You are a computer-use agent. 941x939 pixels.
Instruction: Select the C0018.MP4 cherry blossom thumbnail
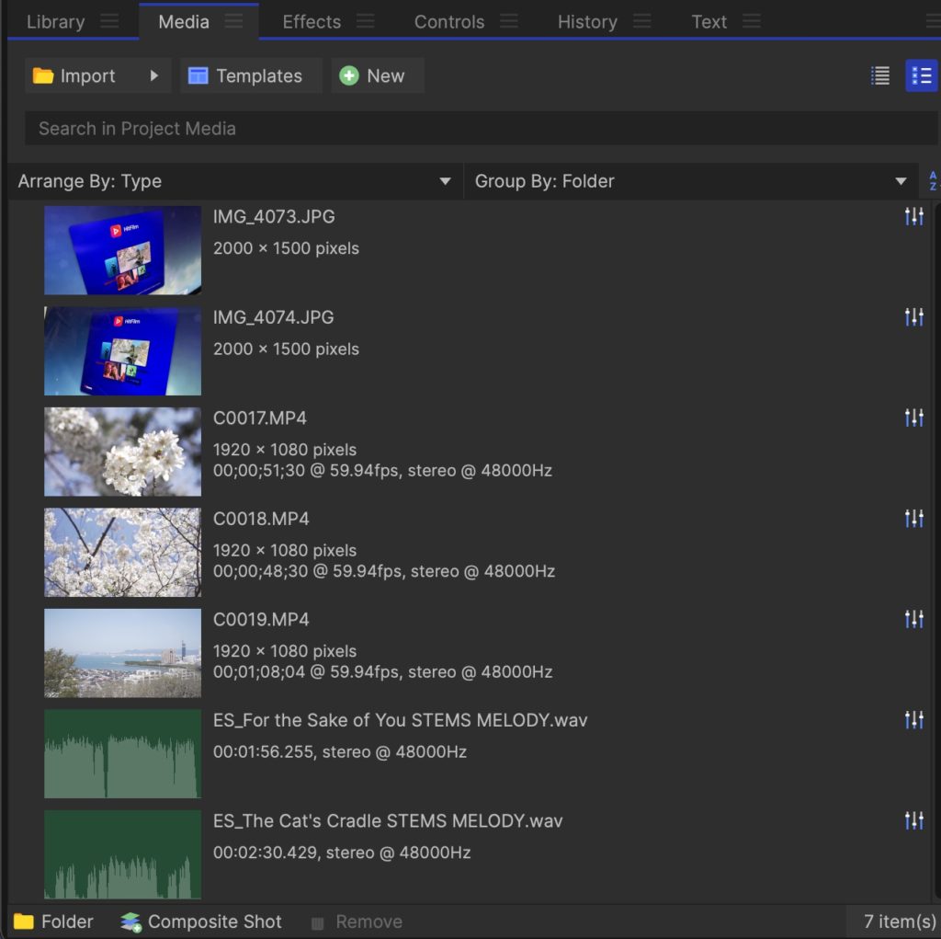click(x=122, y=552)
